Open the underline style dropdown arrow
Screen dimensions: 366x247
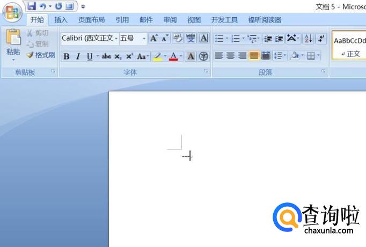coord(98,56)
